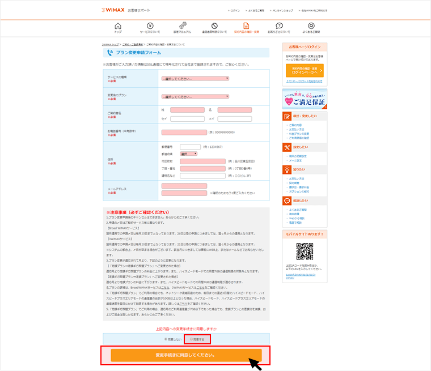Open the 変更後のプラン dropdown
The width and height of the screenshot is (431, 371).
click(195, 96)
